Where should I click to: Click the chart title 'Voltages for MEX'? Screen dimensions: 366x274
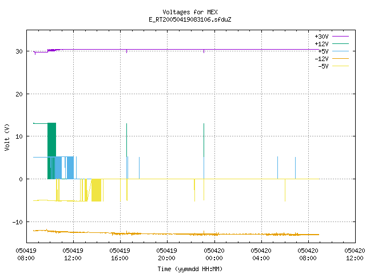[x=190, y=12]
